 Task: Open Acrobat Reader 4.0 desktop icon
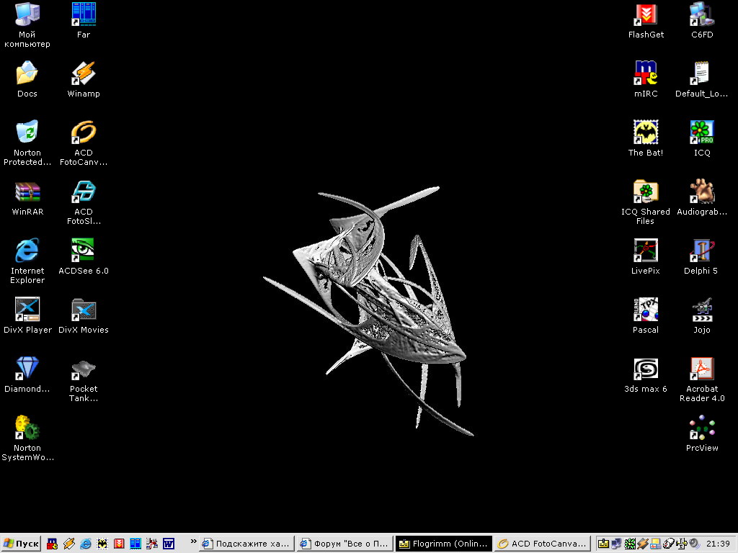[x=702, y=369]
